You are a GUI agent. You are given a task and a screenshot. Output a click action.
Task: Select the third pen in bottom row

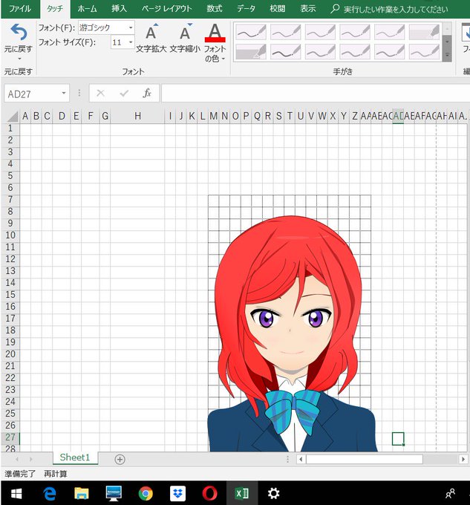[x=320, y=52]
